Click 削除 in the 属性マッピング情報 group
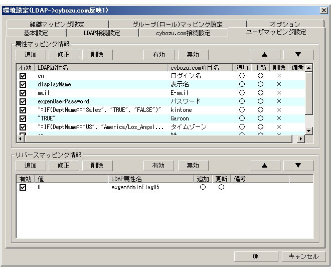This screenshot has width=331, height=271. [97, 55]
